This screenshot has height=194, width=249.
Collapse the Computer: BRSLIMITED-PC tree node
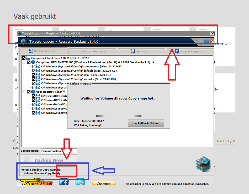click(x=24, y=62)
